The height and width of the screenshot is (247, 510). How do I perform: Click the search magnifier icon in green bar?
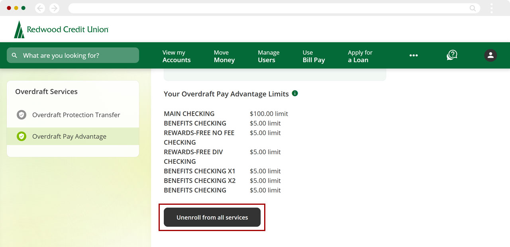coord(15,55)
